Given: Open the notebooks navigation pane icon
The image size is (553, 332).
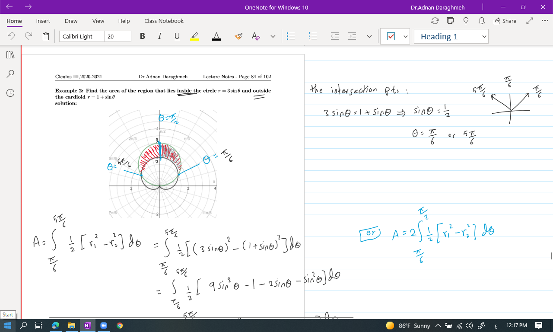Looking at the screenshot, I should click(x=10, y=55).
